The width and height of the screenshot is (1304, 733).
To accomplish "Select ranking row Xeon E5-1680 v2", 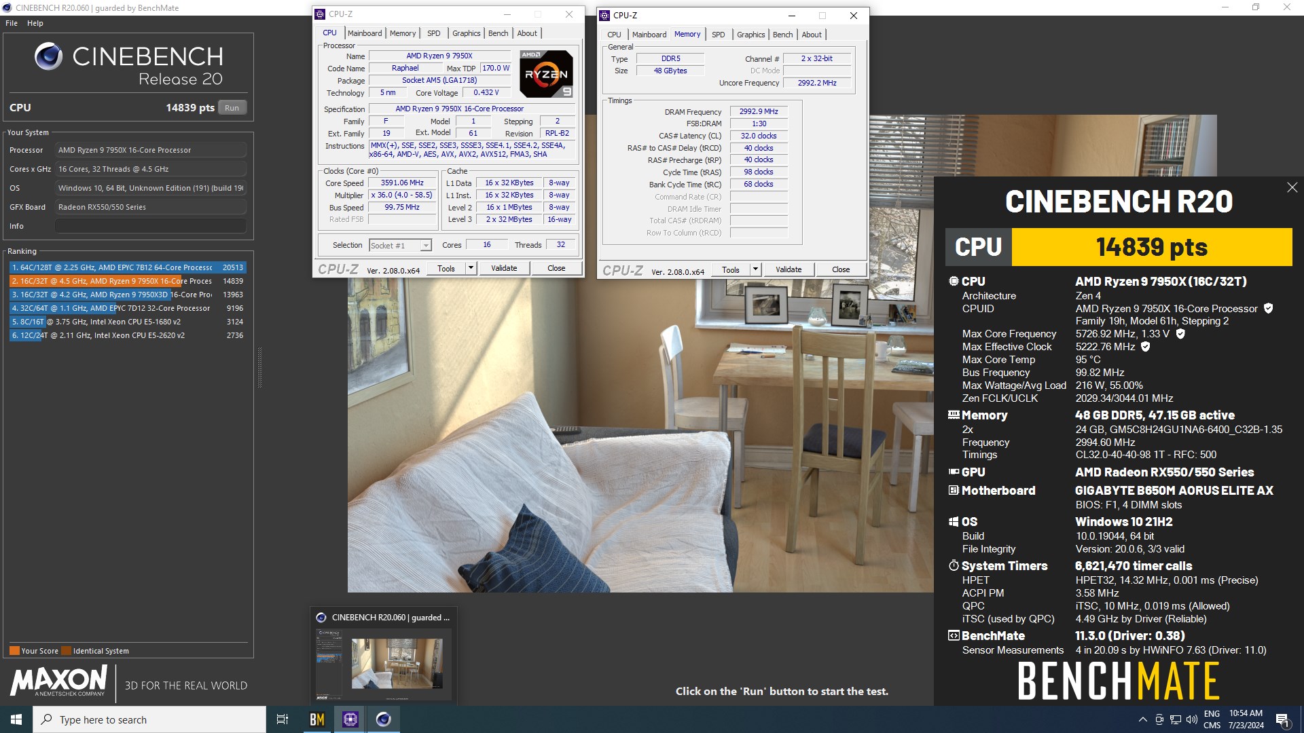I will pos(128,322).
